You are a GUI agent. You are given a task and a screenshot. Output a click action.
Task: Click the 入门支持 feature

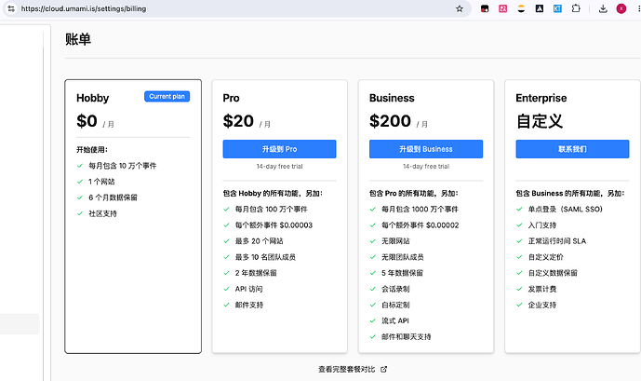tap(541, 225)
